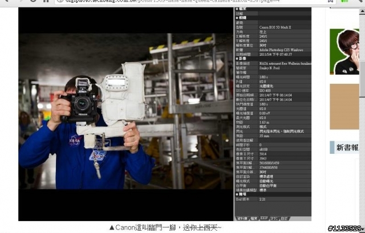Focus the browser address bar URL

coord(172,1)
